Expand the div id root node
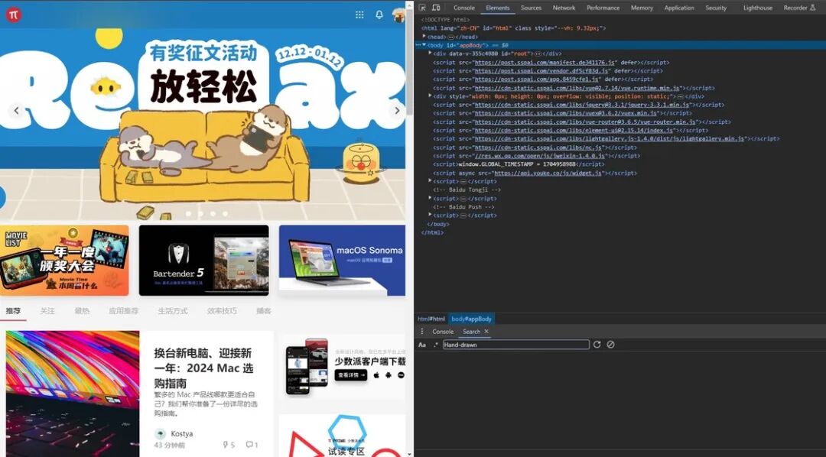The width and height of the screenshot is (826, 457). (431, 53)
